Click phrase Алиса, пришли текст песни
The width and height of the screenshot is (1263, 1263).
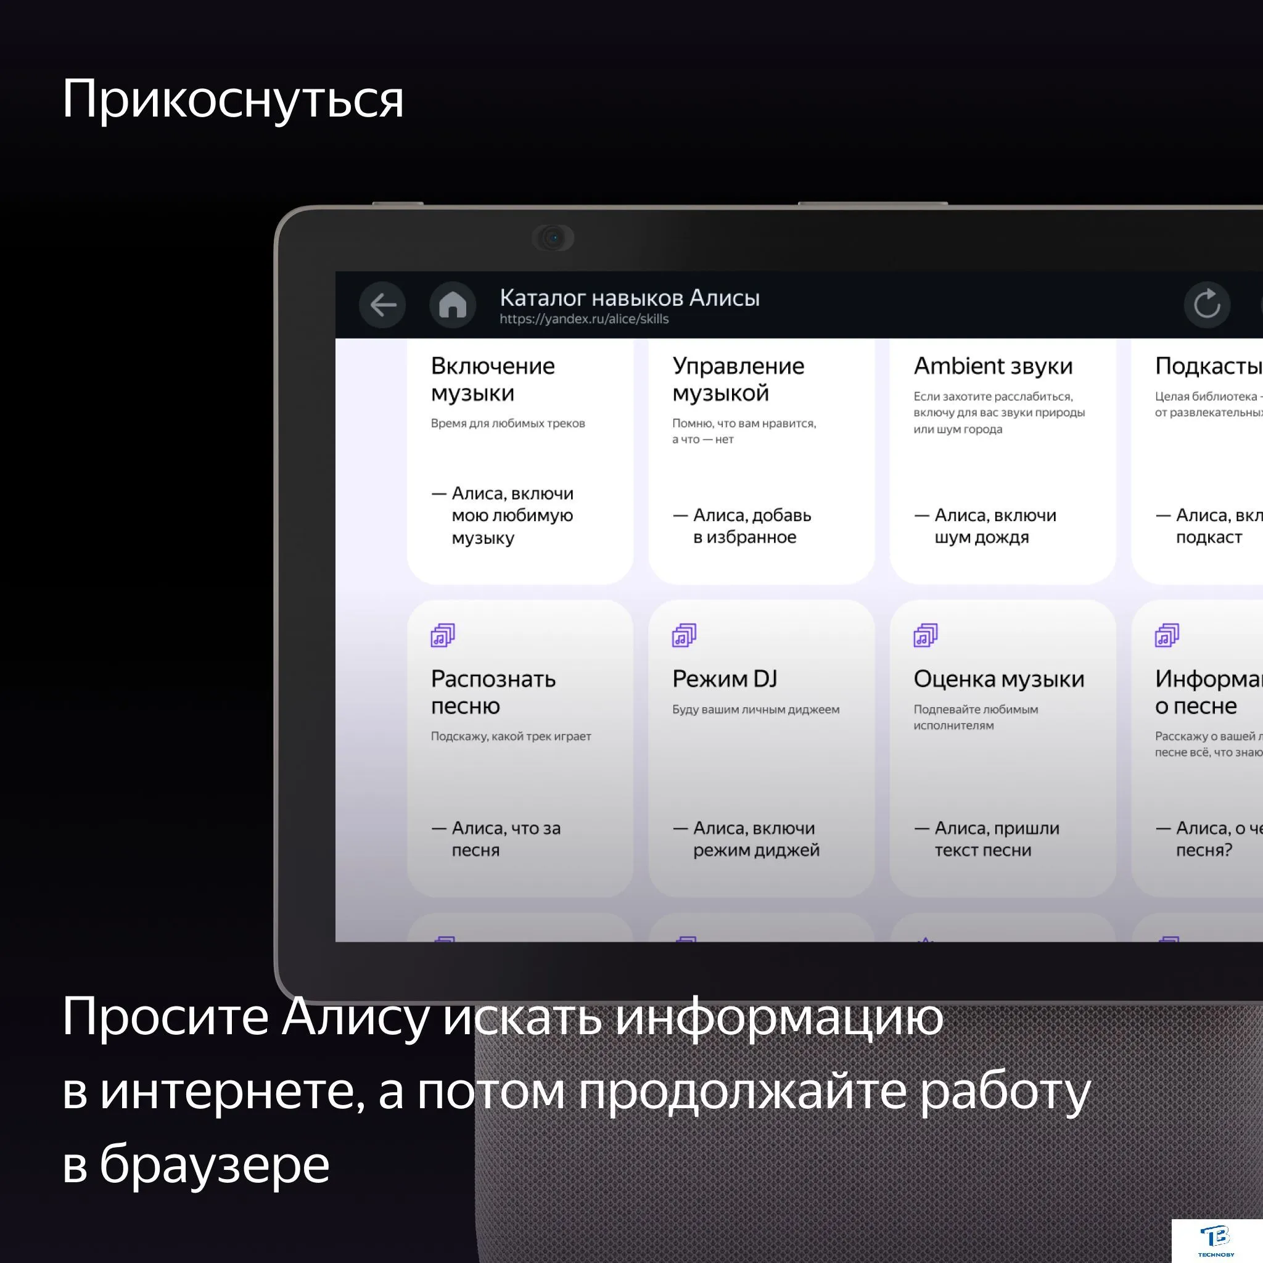pos(987,839)
